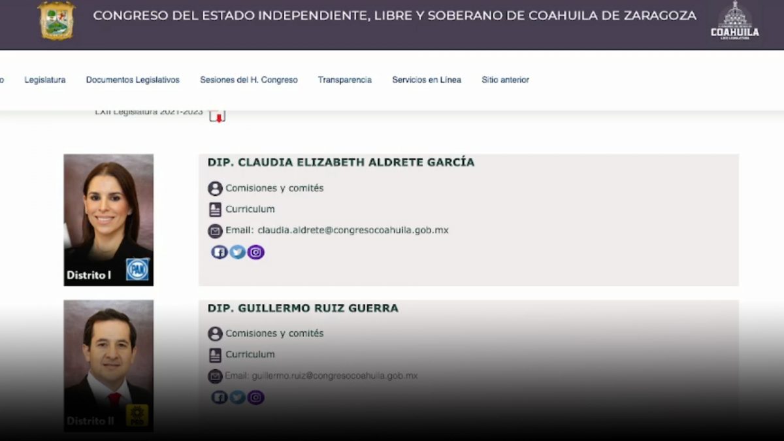The width and height of the screenshot is (784, 441).
Task: Open Claudia Aldrete's Twitter profile icon
Action: 237,252
